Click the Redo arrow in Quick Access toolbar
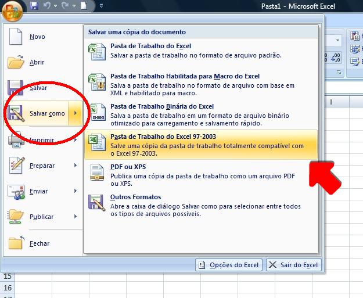 pyautogui.click(x=65, y=6)
